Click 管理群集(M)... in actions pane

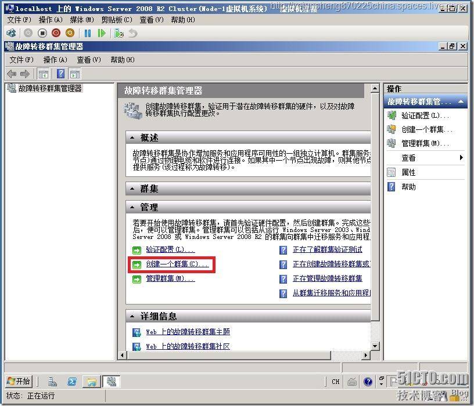coord(425,143)
